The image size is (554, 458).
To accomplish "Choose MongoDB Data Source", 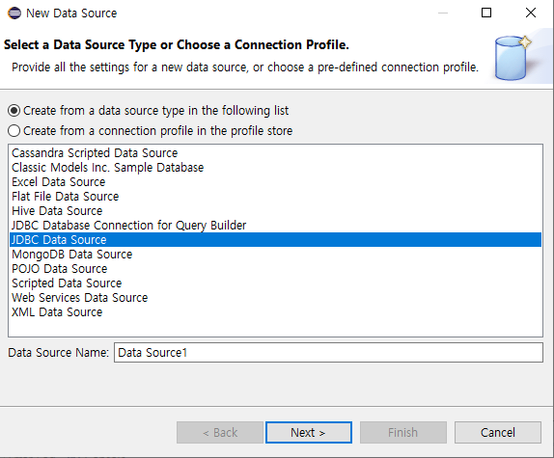I will (x=72, y=255).
